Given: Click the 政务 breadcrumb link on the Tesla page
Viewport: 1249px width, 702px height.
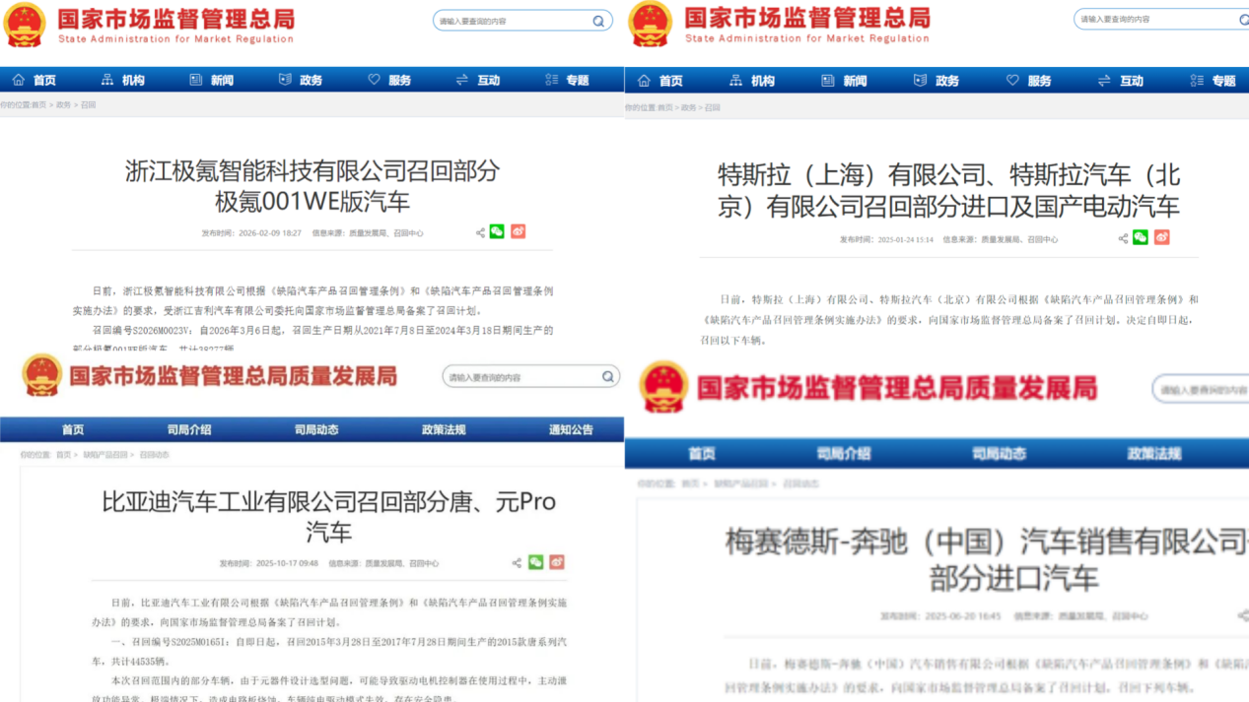Looking at the screenshot, I should point(688,107).
